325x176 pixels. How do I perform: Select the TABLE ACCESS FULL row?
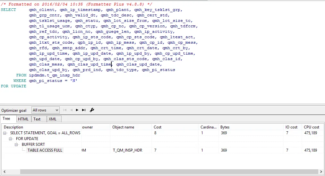45,150
